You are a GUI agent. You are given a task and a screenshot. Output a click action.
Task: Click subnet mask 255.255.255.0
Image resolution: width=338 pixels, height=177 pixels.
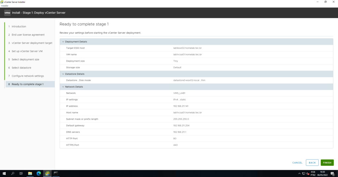pyautogui.click(x=181, y=119)
